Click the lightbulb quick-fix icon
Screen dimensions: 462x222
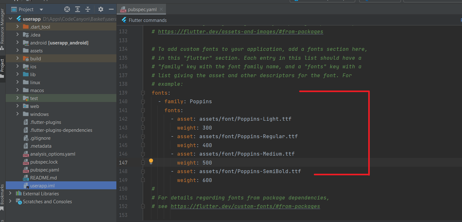coord(151,161)
